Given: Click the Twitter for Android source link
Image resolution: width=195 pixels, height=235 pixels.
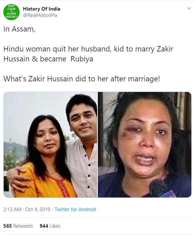Looking at the screenshot, I should point(75,209).
